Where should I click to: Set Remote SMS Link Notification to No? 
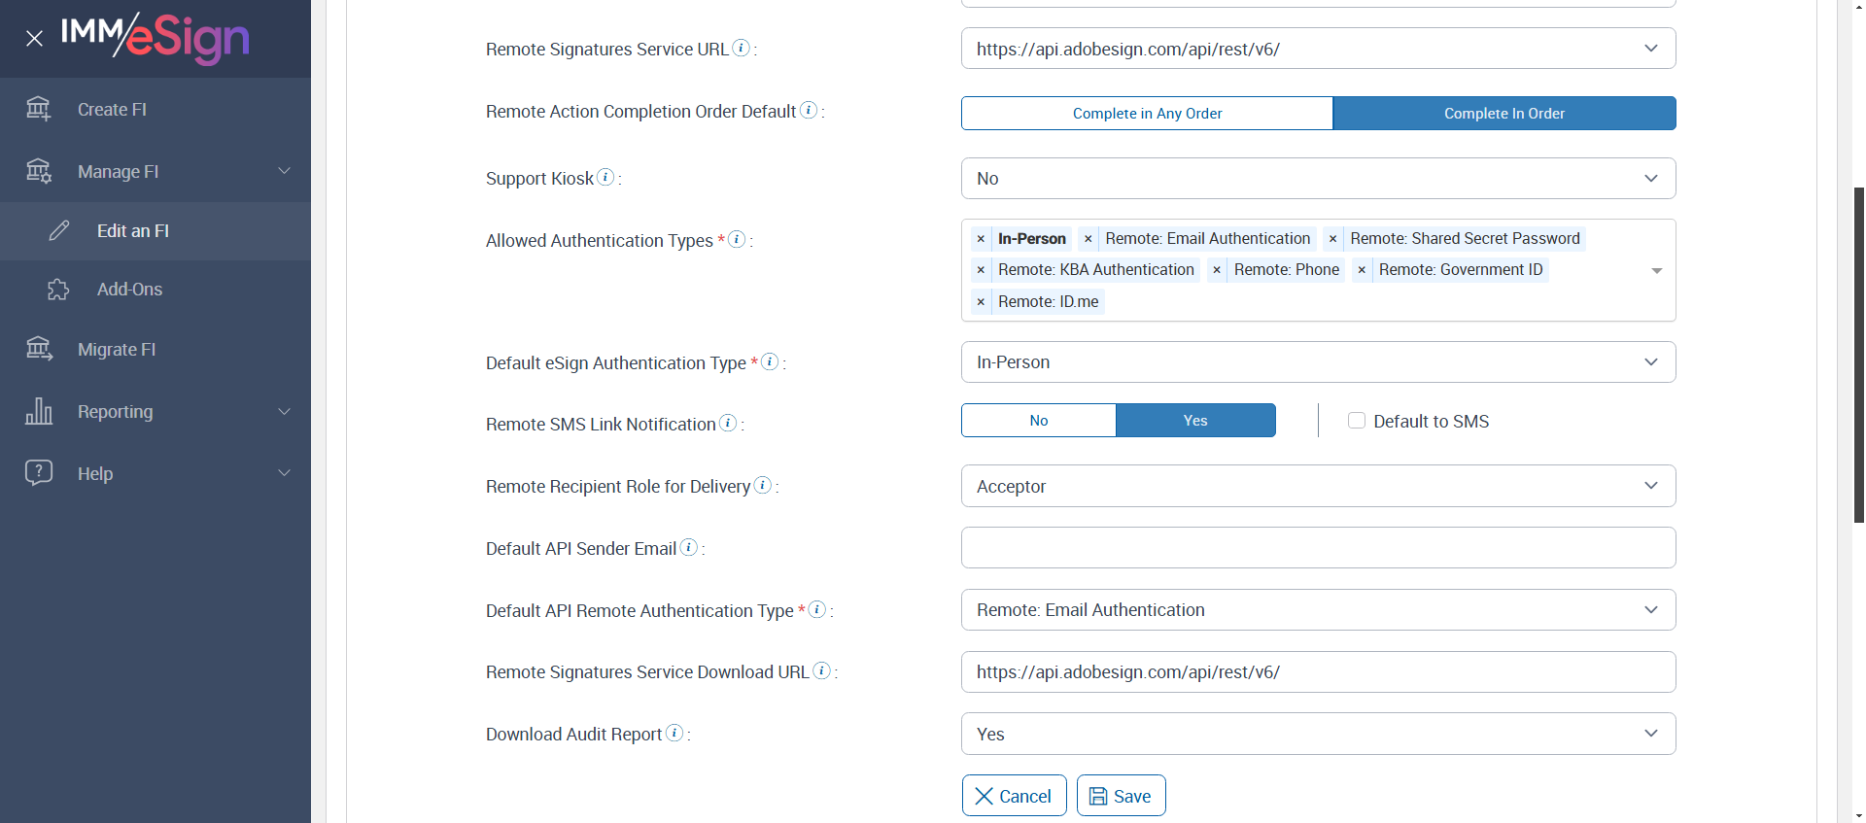pyautogui.click(x=1038, y=420)
